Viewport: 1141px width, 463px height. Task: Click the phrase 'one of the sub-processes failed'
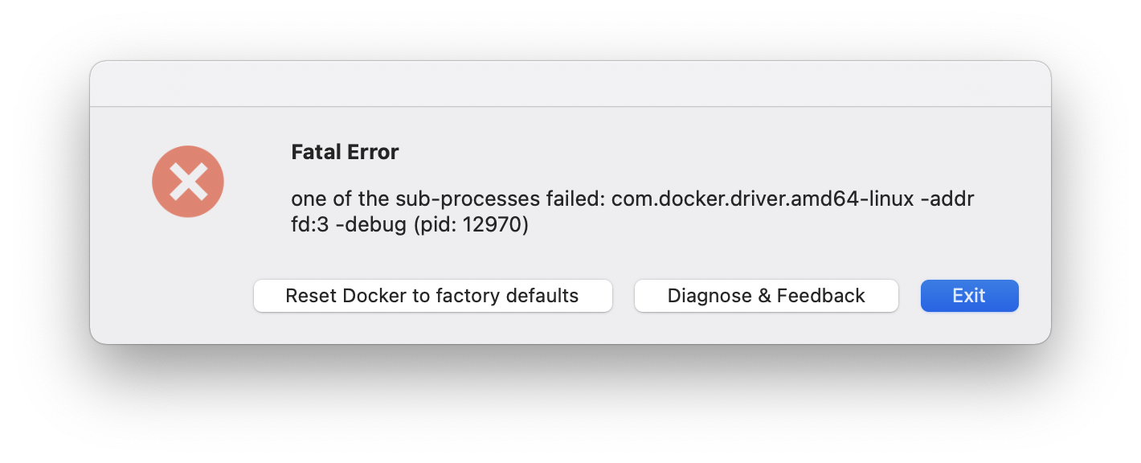tap(447, 199)
